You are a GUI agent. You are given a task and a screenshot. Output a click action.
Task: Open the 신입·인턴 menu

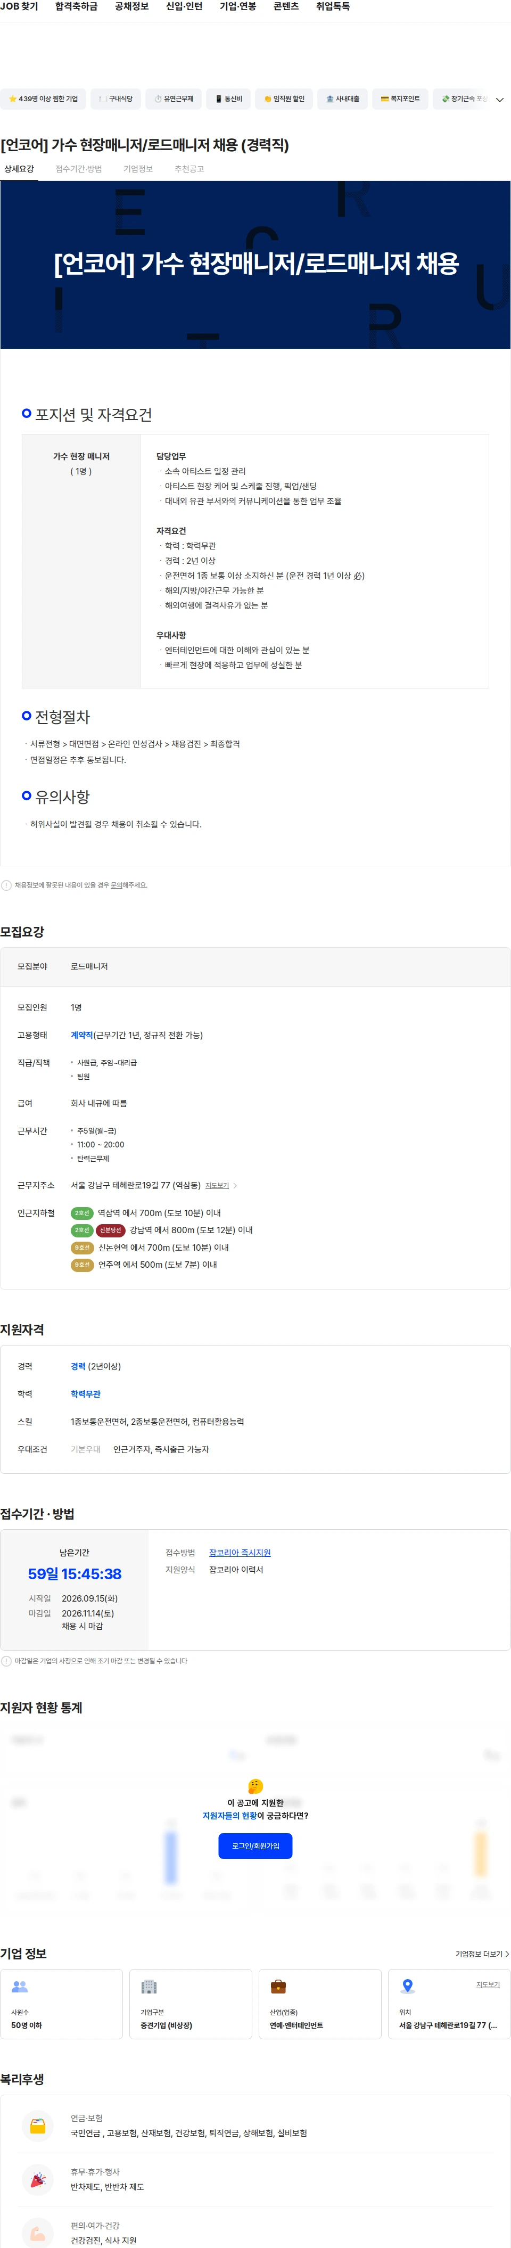click(x=184, y=6)
